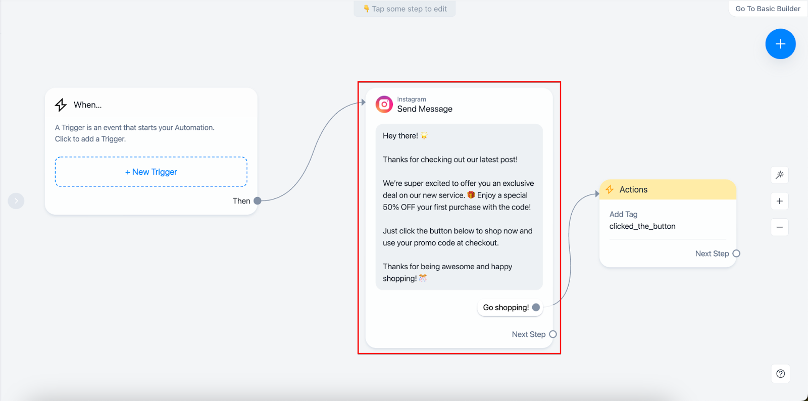This screenshot has width=808, height=401.
Task: Click the Instagram logo icon
Action: (384, 105)
